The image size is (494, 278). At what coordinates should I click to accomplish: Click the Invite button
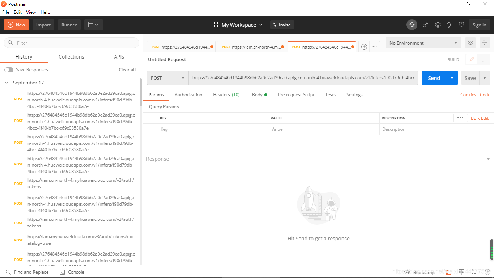282,25
